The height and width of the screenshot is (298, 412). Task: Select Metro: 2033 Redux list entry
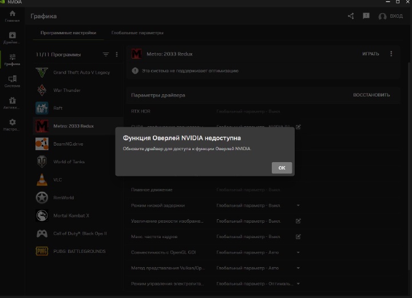point(78,126)
